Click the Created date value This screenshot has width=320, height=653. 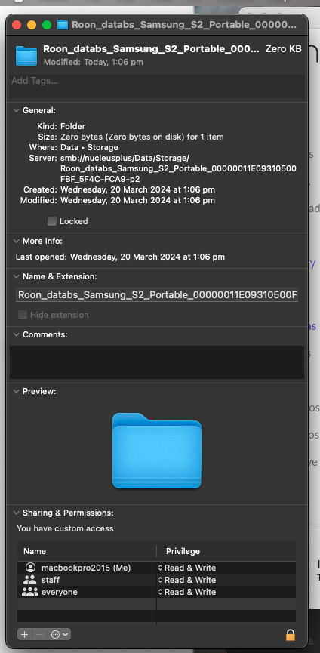[x=138, y=189]
